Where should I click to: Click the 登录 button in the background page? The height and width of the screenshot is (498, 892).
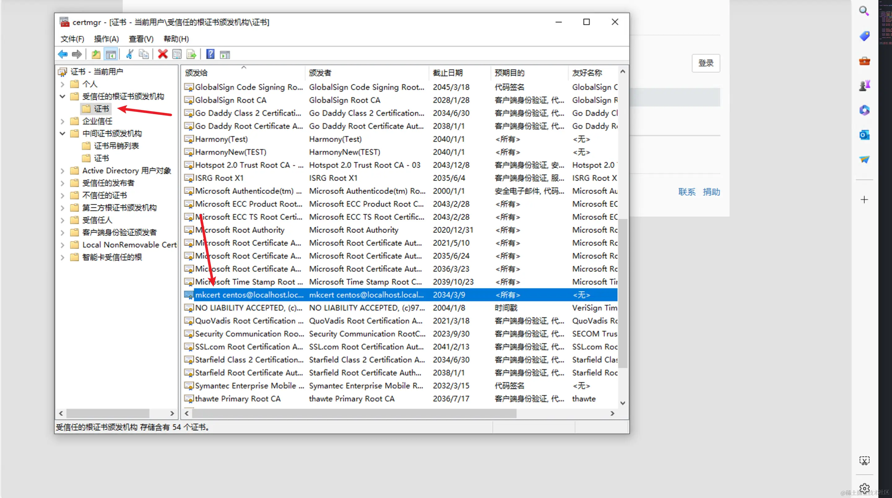tap(706, 63)
